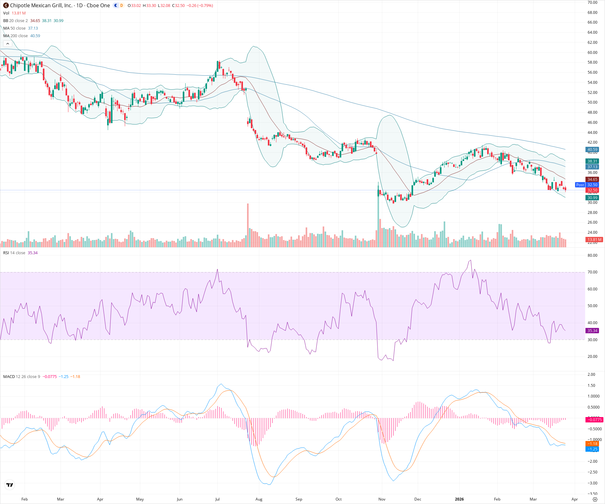The width and height of the screenshot is (605, 504).
Task: Select the "Post" market label on price axis
Action: click(580, 185)
